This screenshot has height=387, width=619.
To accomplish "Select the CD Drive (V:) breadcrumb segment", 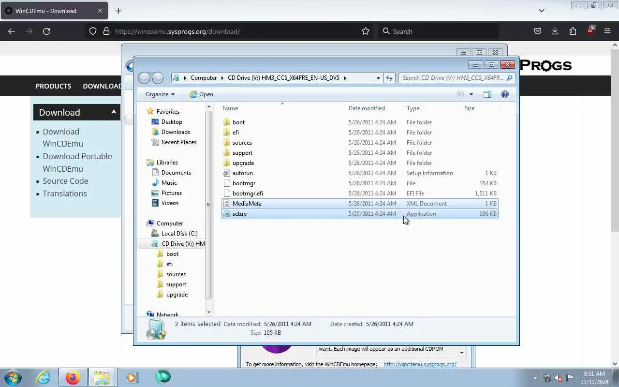I will 283,78.
